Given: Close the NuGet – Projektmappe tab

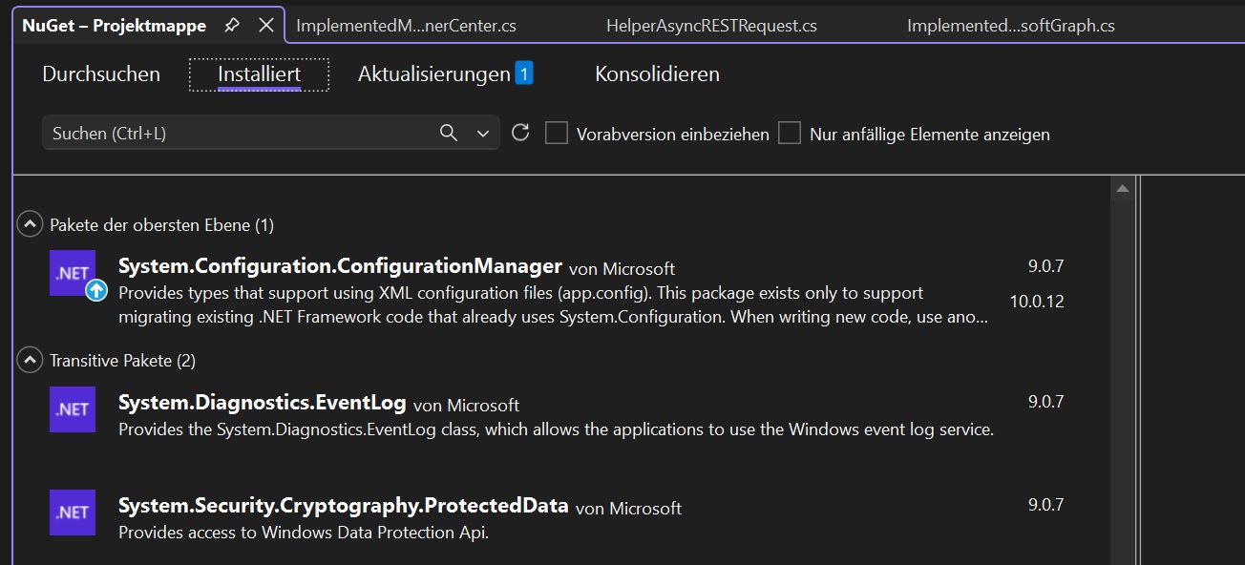Looking at the screenshot, I should 266,26.
